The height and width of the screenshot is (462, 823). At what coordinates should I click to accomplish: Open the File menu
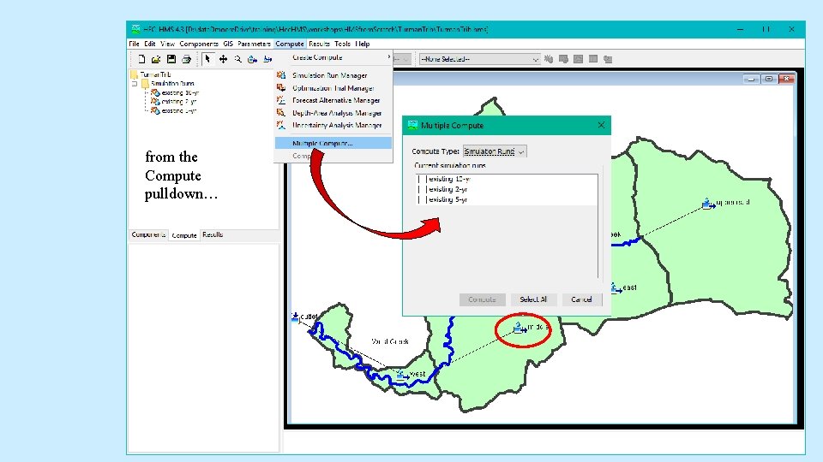click(x=135, y=44)
